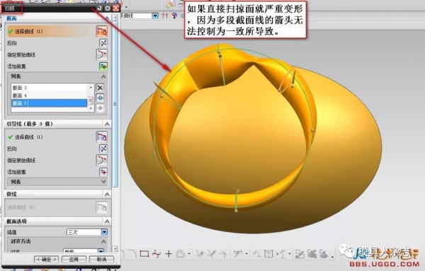Click the reset icon in the 扫掠 title bar
The width and height of the screenshot is (425, 271).
pyautogui.click(x=99, y=8)
